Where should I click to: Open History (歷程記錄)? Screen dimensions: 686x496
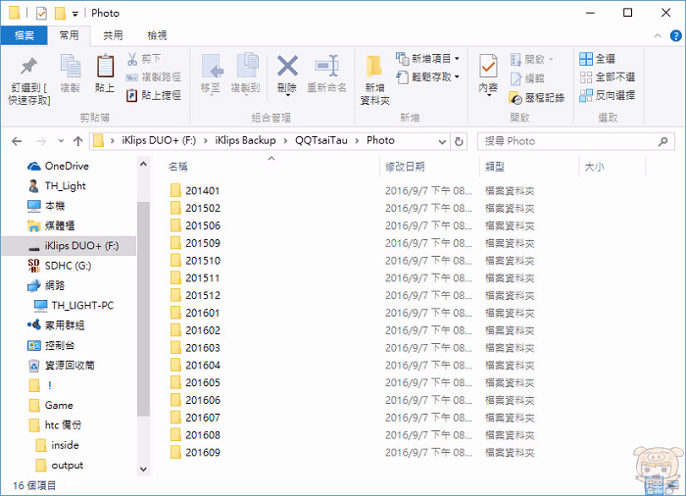click(x=537, y=98)
